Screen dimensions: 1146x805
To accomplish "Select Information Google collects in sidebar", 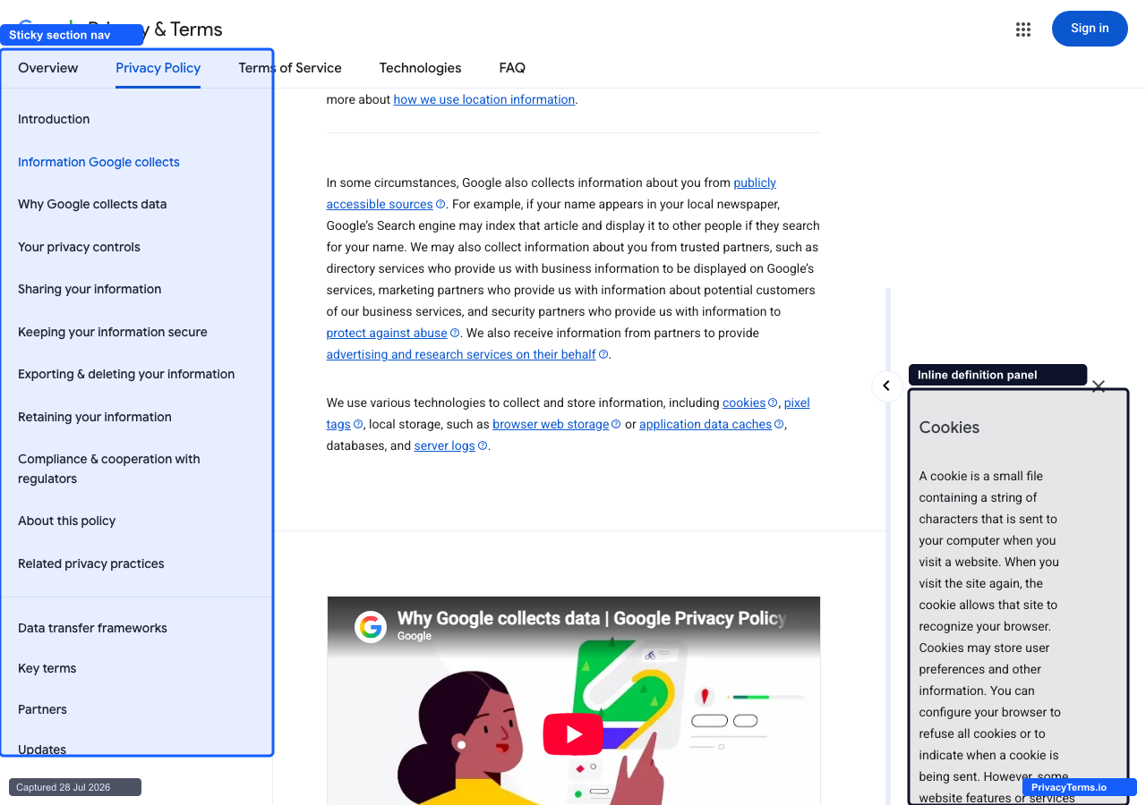I will tap(98, 162).
